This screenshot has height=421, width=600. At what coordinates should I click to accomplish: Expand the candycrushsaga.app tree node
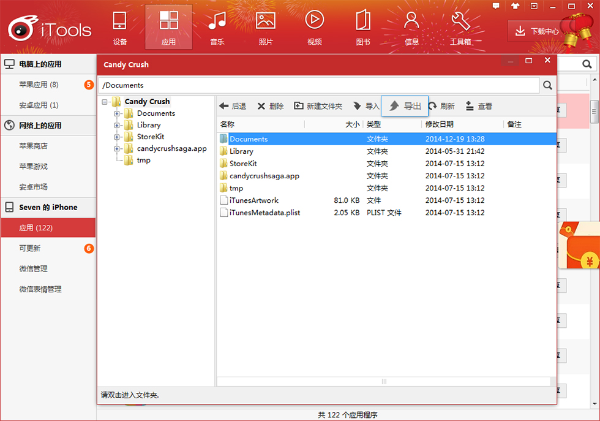coord(117,149)
